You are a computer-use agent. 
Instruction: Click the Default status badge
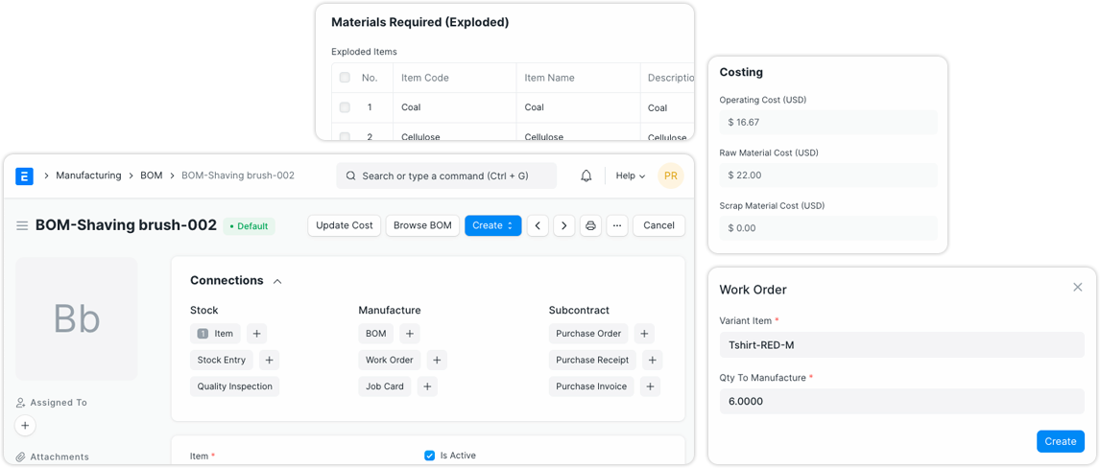pyautogui.click(x=249, y=226)
